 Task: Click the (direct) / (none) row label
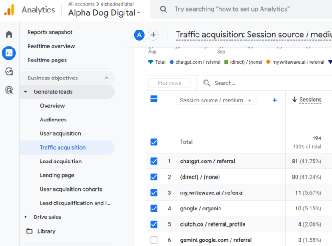point(200,177)
